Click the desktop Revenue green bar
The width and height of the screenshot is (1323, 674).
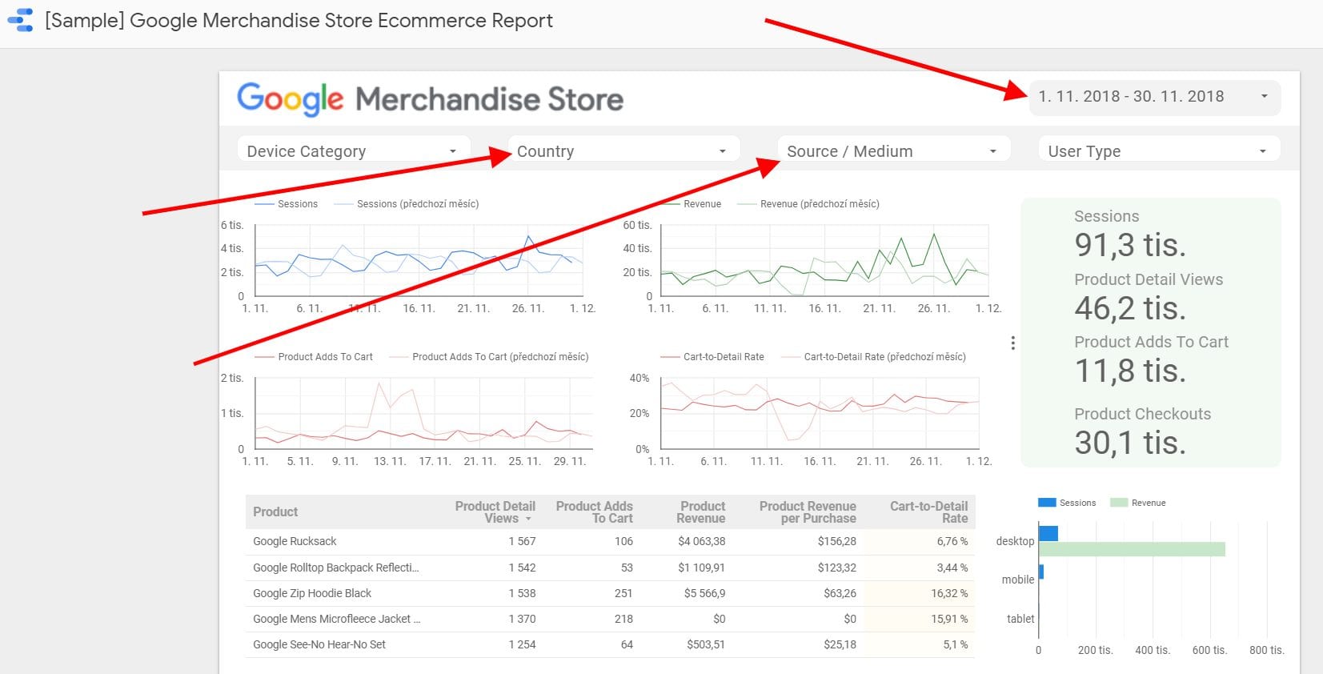pos(1131,549)
